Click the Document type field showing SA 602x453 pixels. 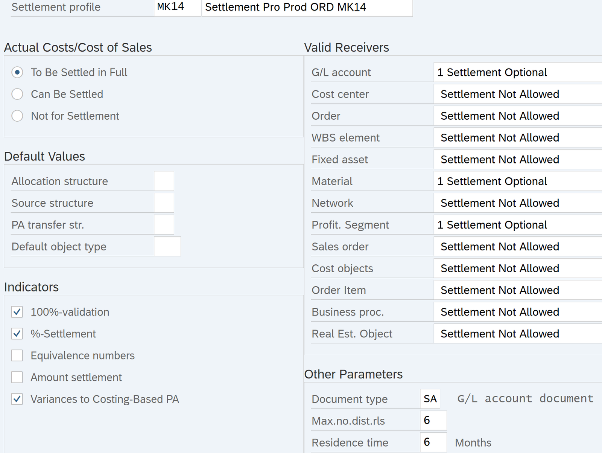pos(430,399)
